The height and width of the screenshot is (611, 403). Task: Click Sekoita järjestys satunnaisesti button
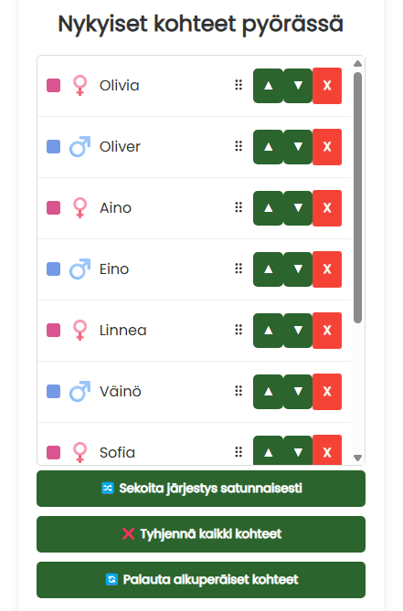pos(201,489)
